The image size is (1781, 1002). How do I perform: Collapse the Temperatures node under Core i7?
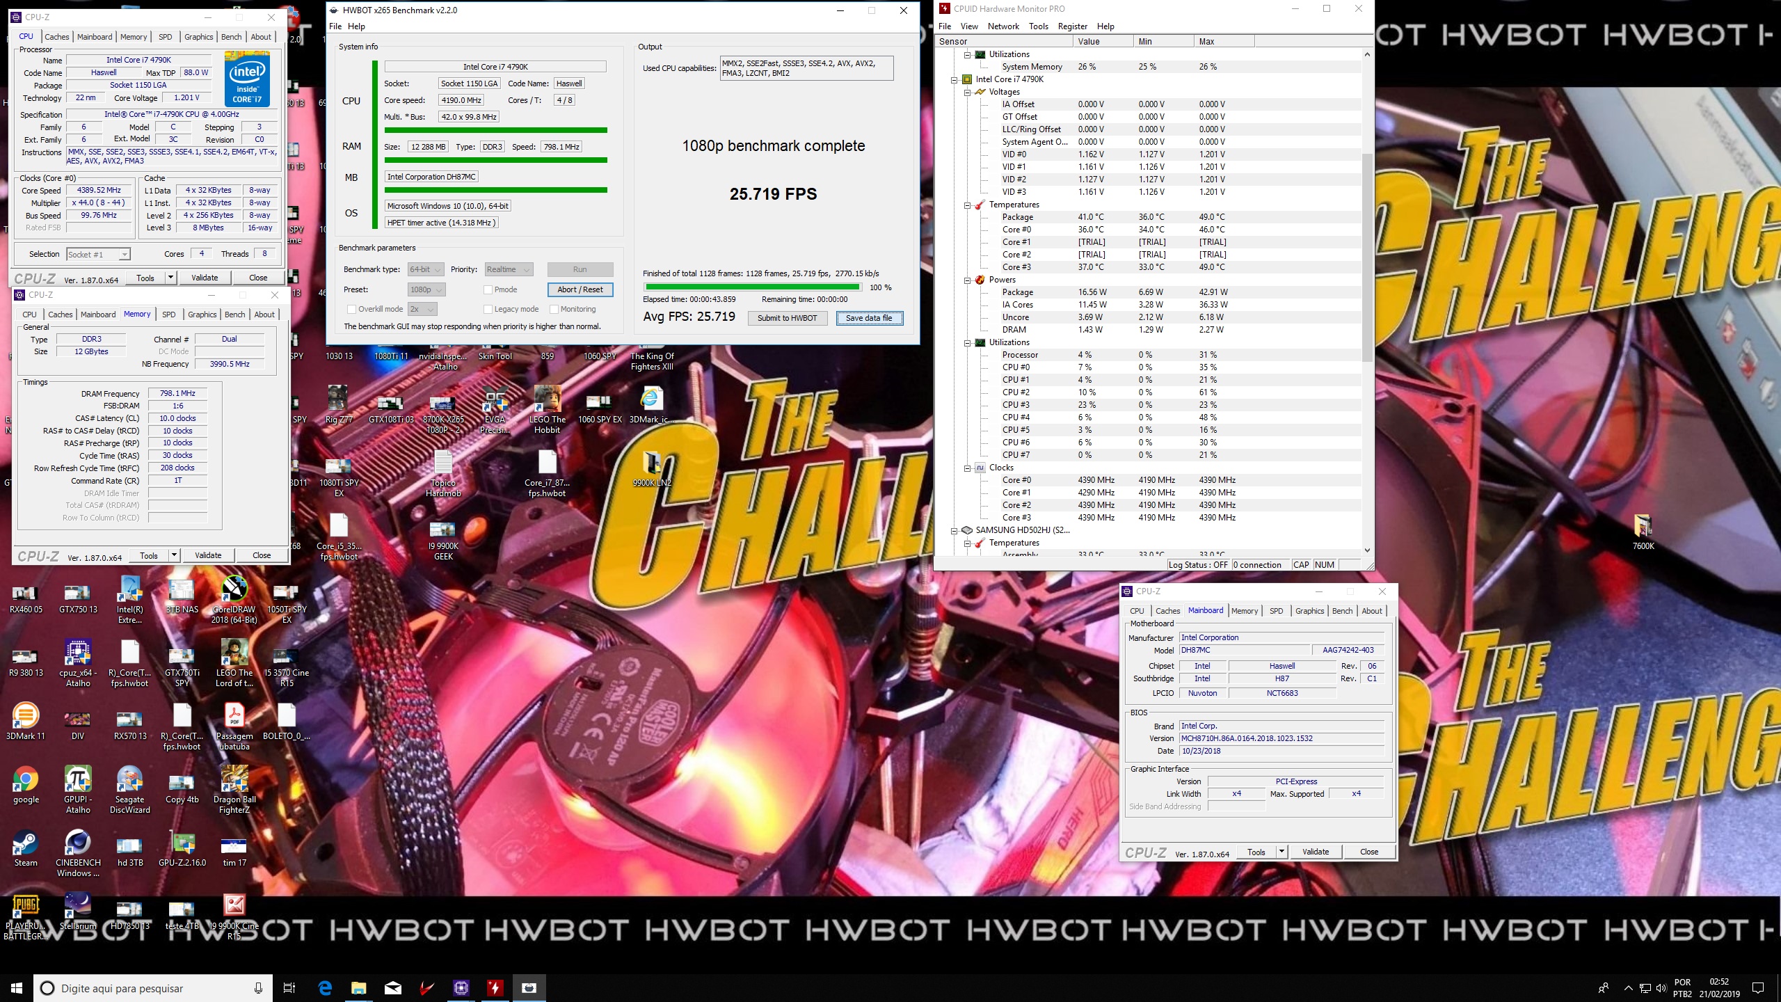click(x=967, y=205)
